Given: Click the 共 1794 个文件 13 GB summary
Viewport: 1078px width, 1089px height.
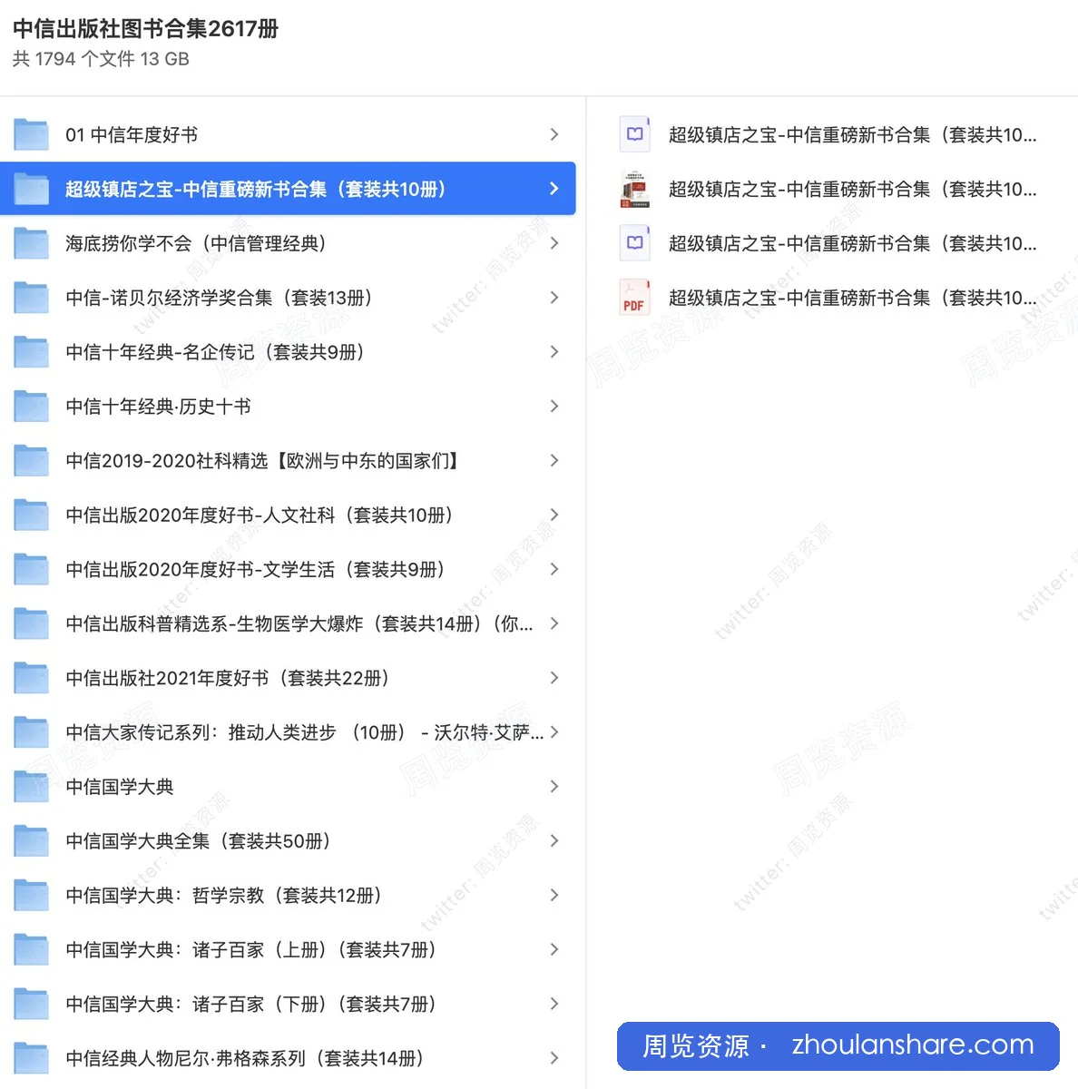Looking at the screenshot, I should pos(101,59).
